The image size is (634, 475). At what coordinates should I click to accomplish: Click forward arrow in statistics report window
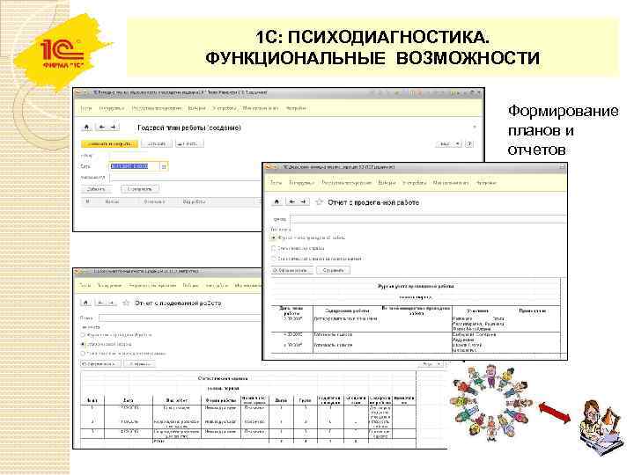pos(112,303)
